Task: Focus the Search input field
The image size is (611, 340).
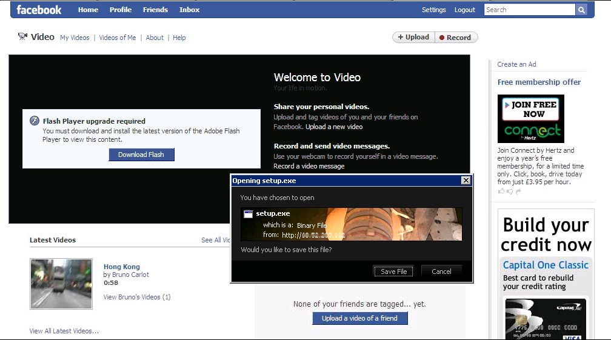Action: [x=530, y=10]
